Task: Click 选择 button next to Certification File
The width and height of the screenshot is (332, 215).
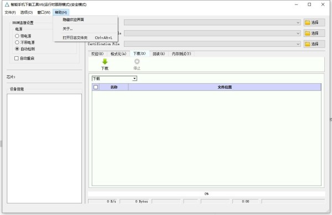Action: (314, 44)
